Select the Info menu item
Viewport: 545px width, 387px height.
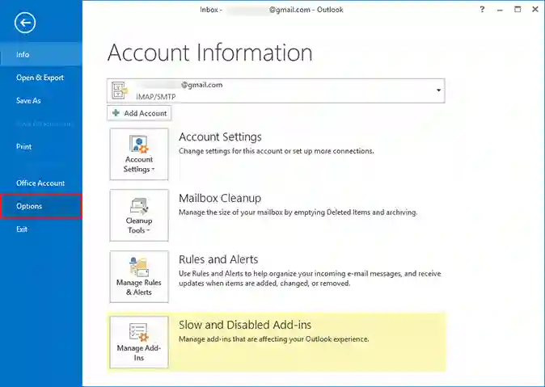coord(41,55)
